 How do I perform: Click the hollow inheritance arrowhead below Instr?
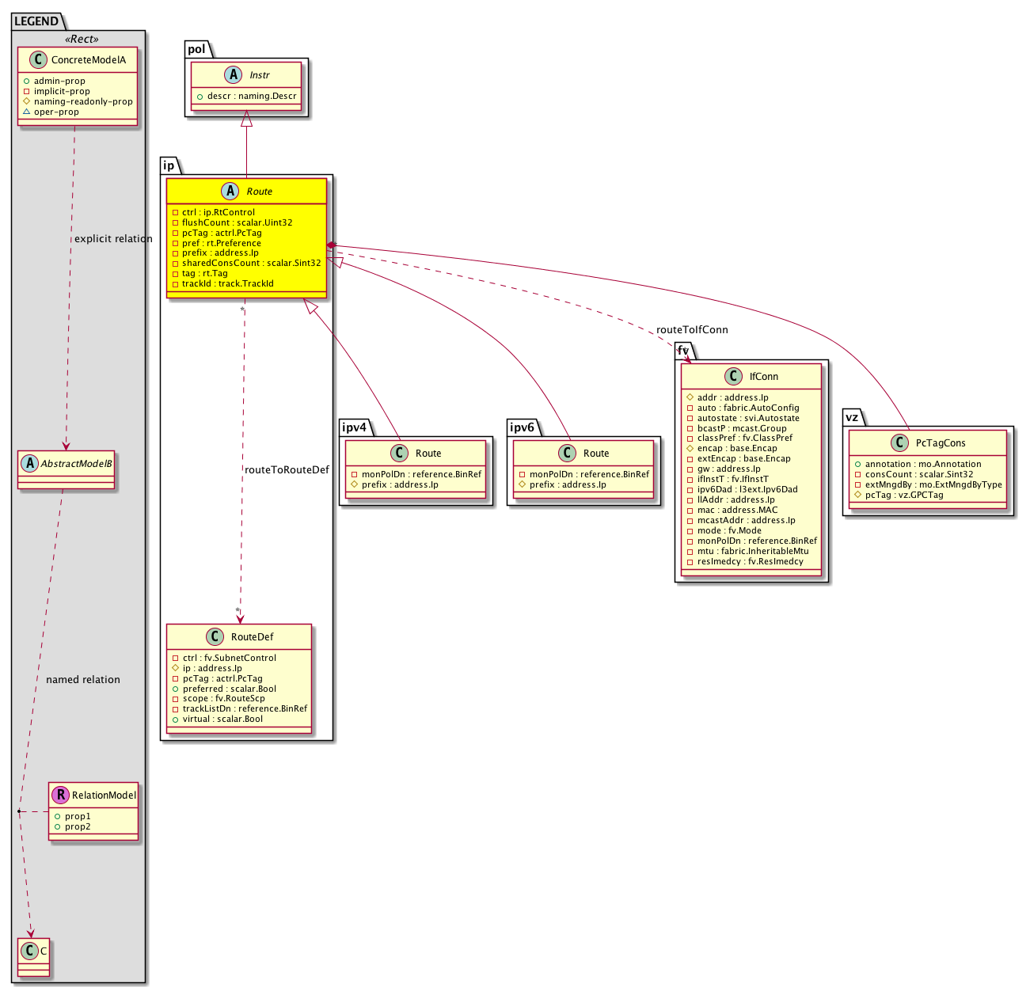tap(246, 120)
